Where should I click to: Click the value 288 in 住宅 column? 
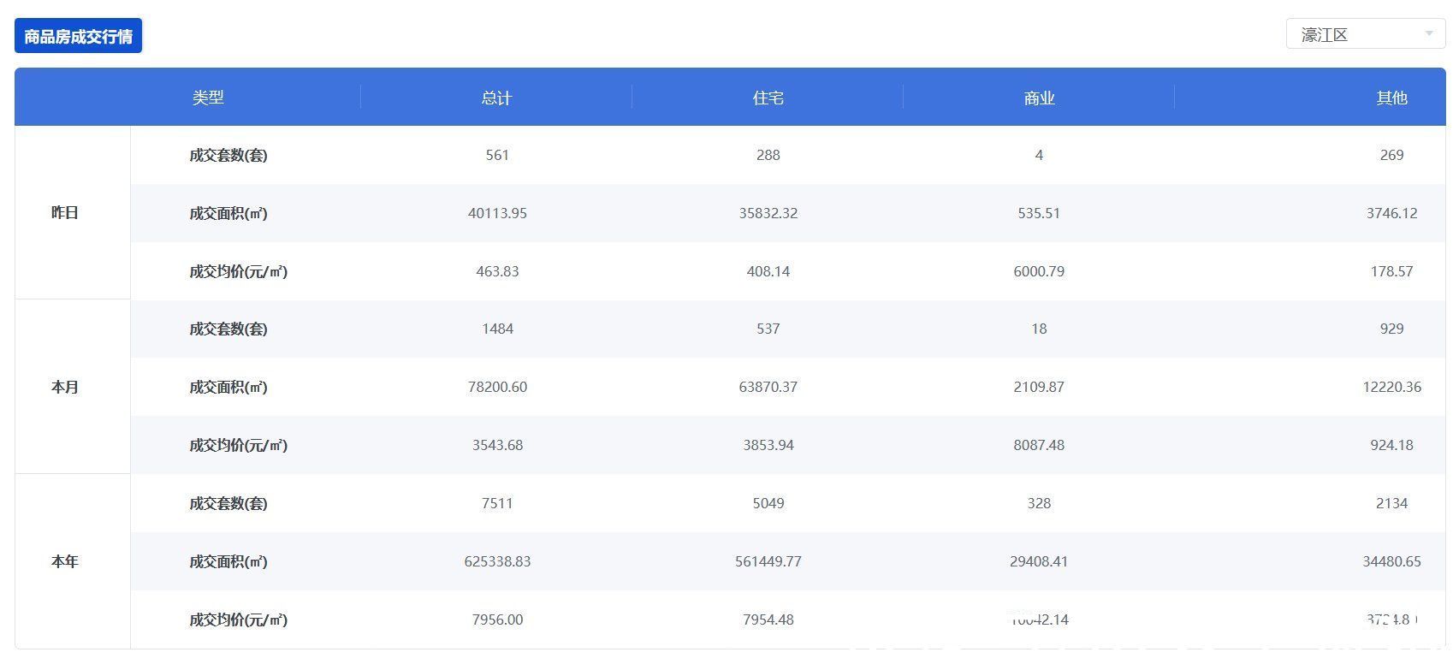768,155
